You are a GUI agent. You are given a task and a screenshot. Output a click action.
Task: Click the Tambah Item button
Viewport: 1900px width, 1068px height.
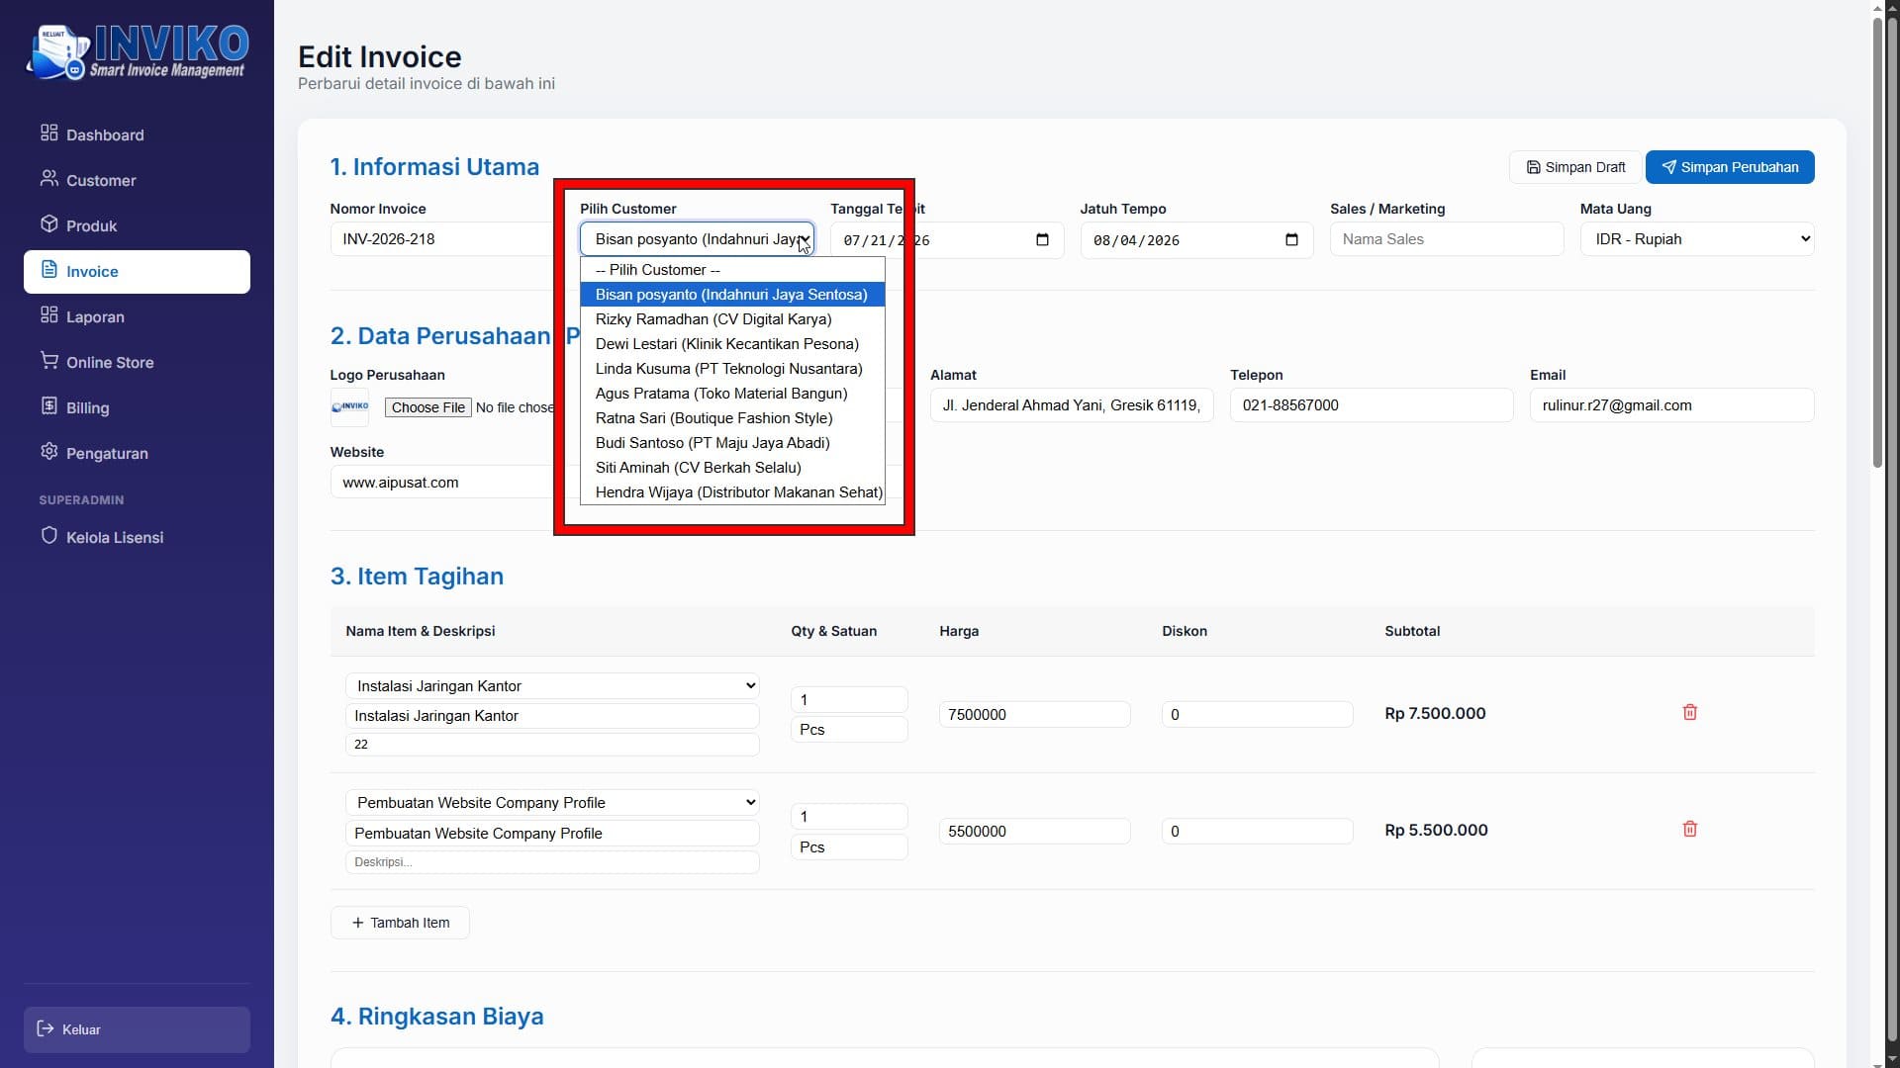(x=400, y=923)
